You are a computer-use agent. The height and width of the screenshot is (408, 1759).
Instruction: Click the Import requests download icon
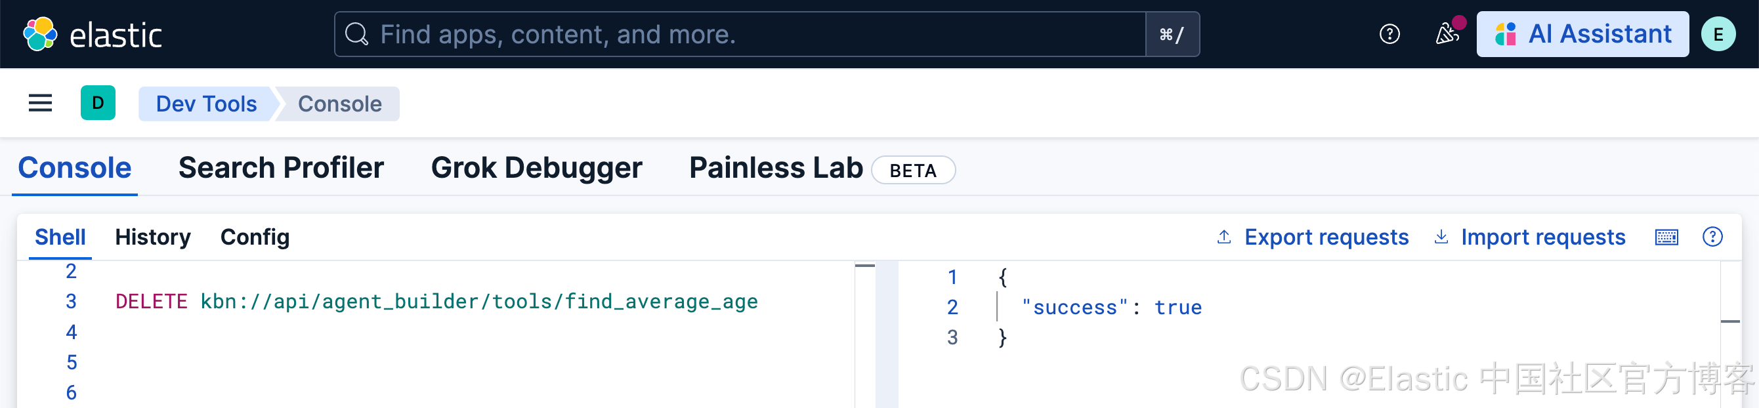pos(1441,237)
